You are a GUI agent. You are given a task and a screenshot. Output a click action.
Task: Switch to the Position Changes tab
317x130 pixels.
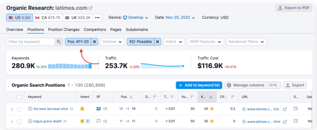click(x=64, y=30)
